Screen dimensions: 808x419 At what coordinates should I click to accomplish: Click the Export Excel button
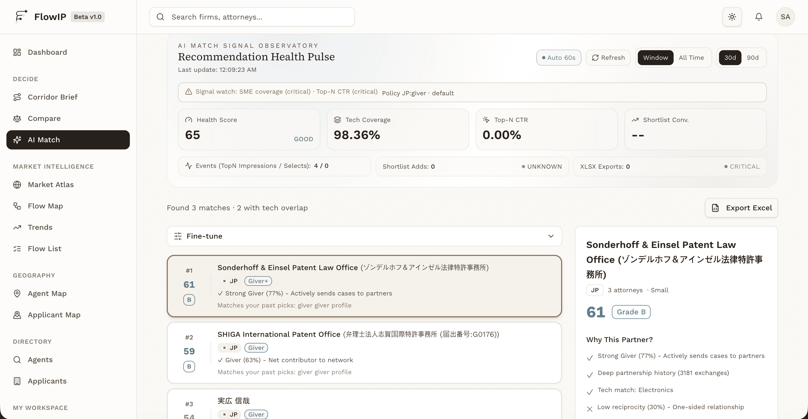point(741,208)
